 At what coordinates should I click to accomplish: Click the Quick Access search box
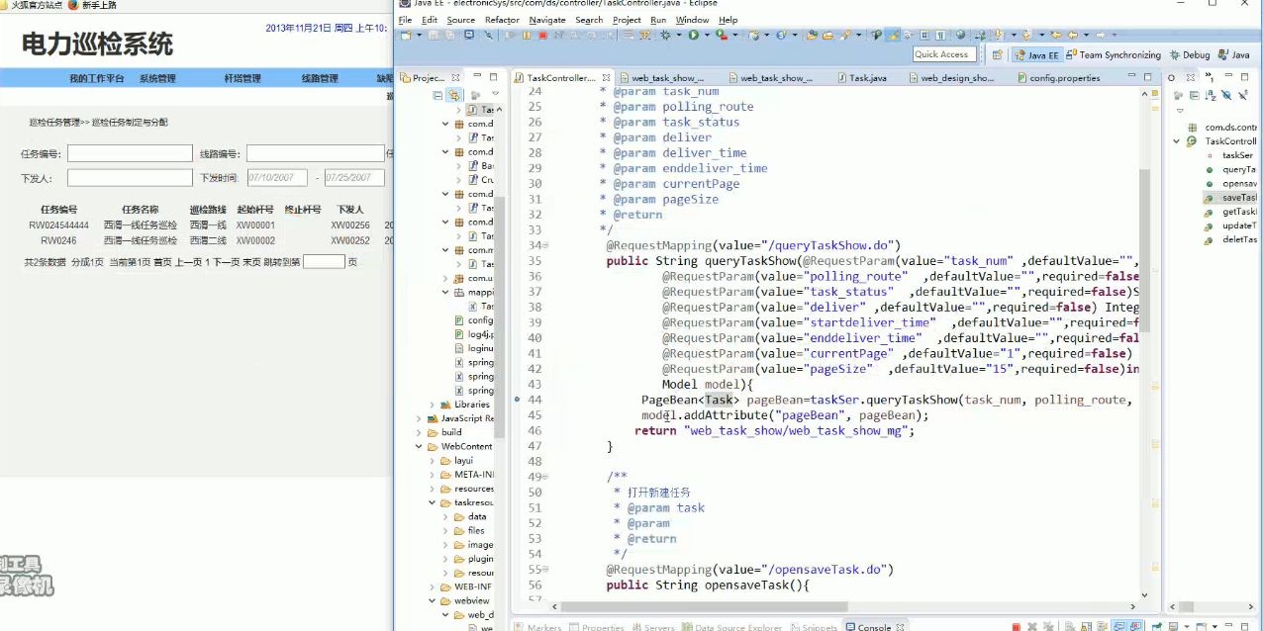(x=943, y=54)
